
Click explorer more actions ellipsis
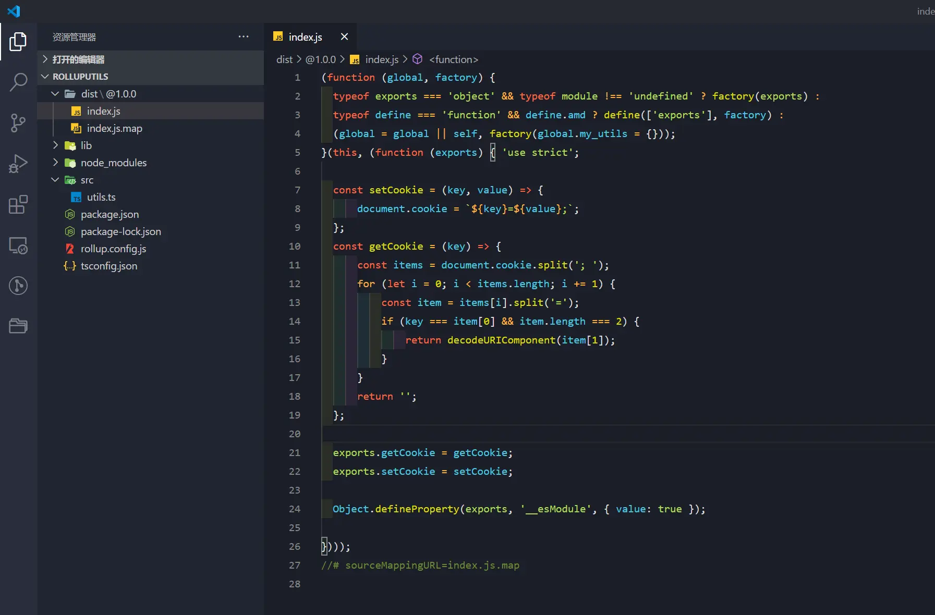(x=244, y=36)
